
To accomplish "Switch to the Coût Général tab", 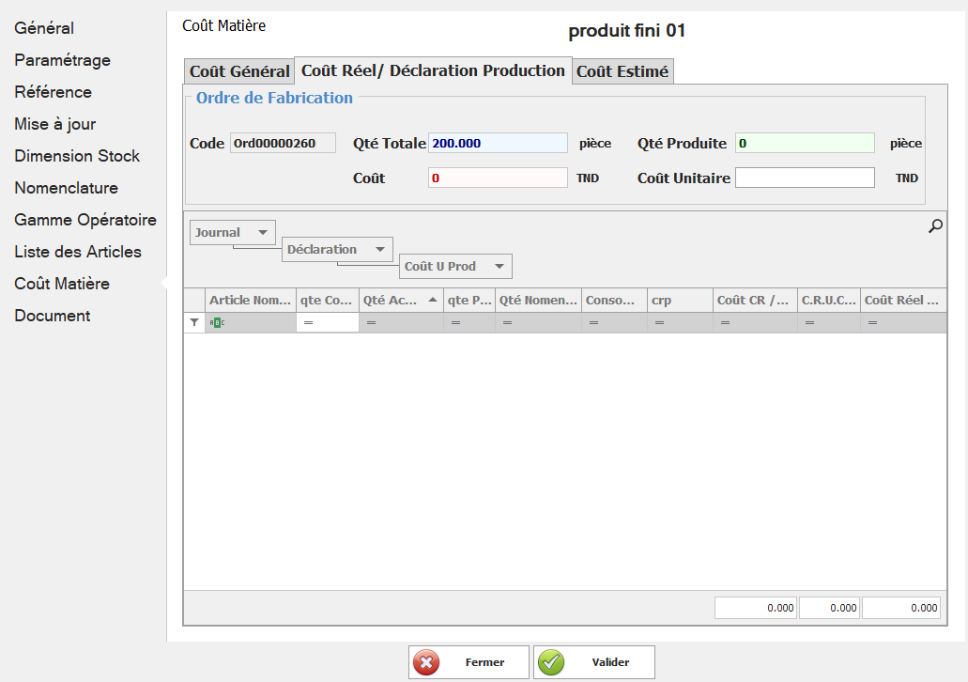I will [x=239, y=72].
